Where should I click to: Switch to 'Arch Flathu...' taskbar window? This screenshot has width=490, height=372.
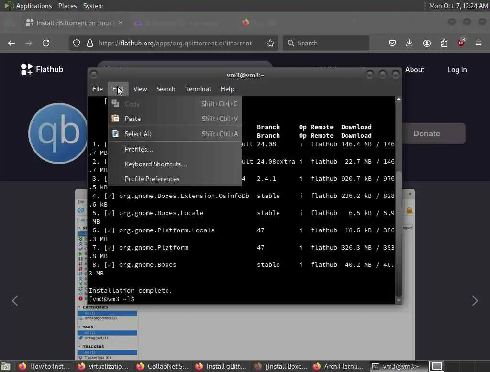point(339,366)
